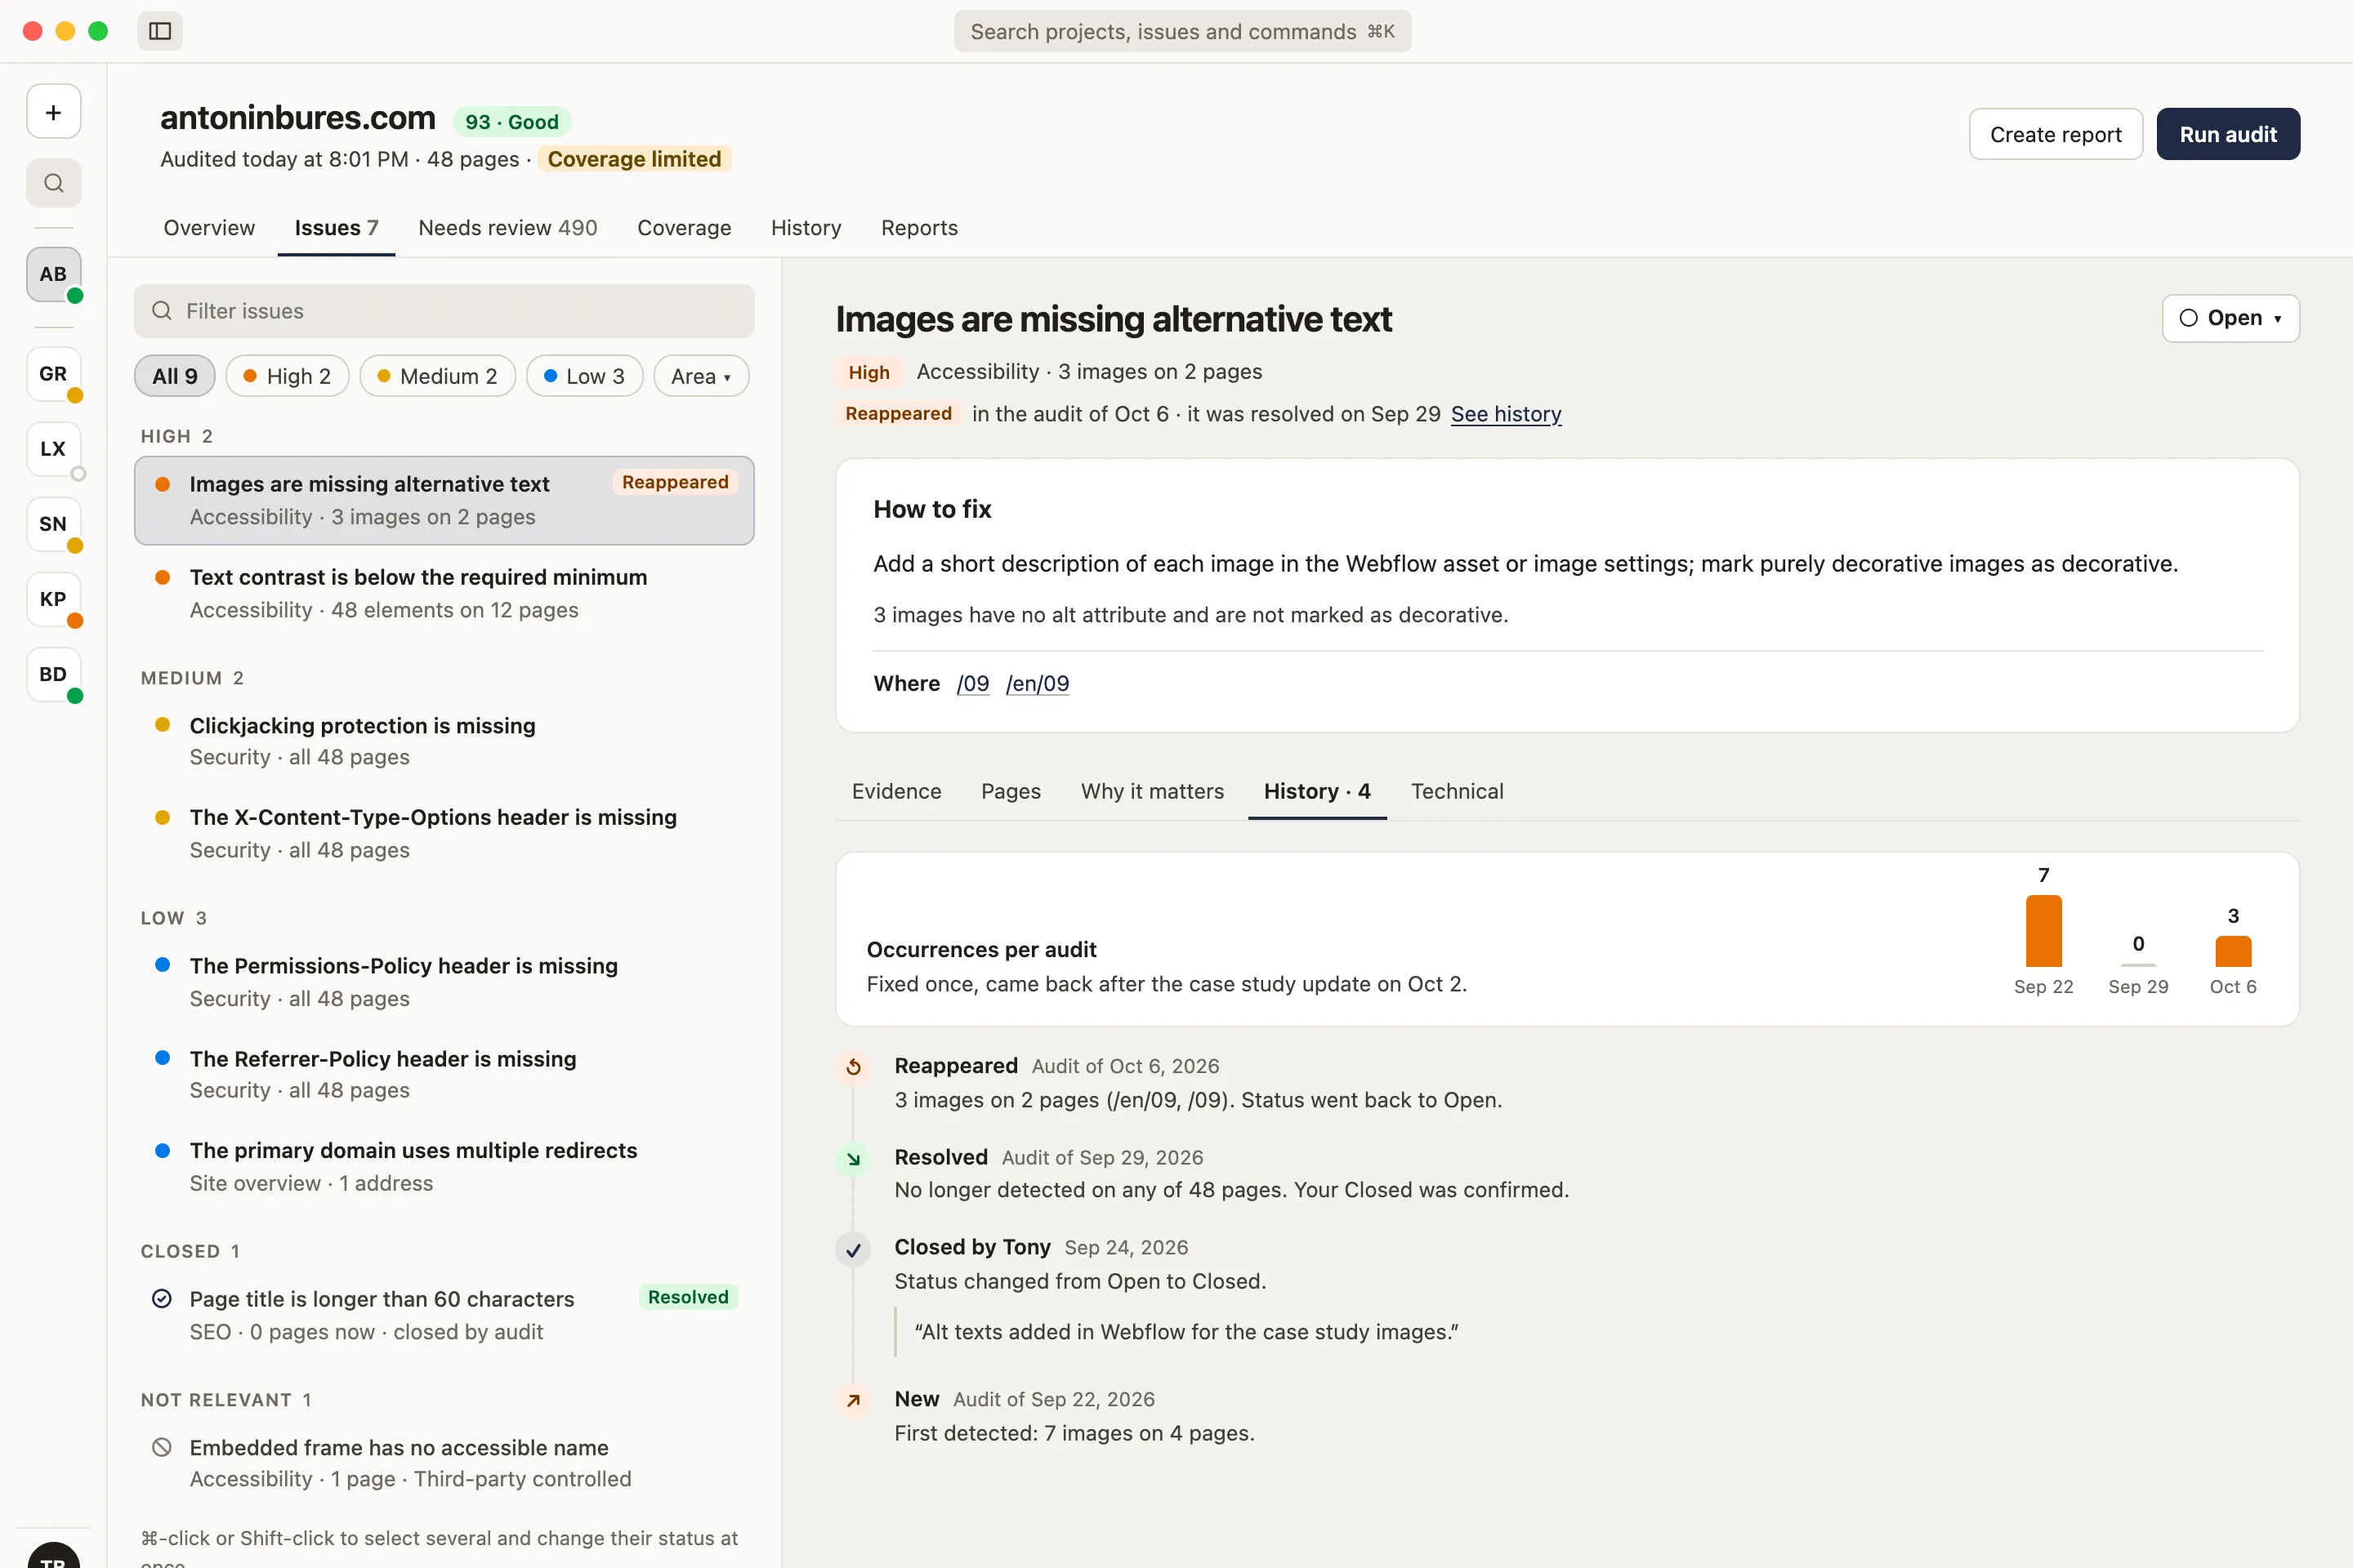
Task: Select Text contrast is below the required minimum
Action: (444, 593)
